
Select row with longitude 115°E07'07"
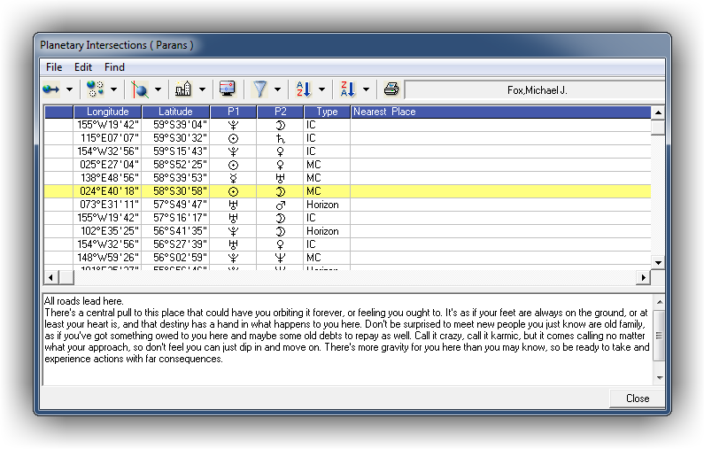(347, 138)
